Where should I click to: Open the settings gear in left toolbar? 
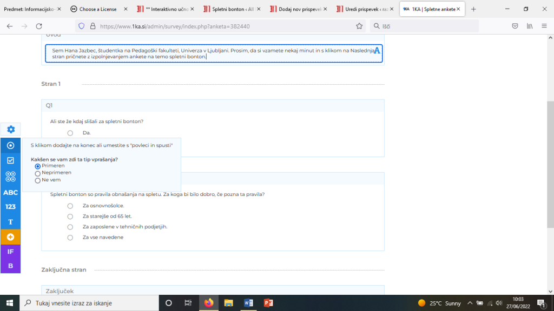pyautogui.click(x=11, y=130)
